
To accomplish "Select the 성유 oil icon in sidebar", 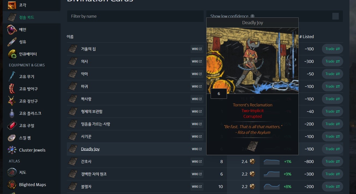I will 12,42.
